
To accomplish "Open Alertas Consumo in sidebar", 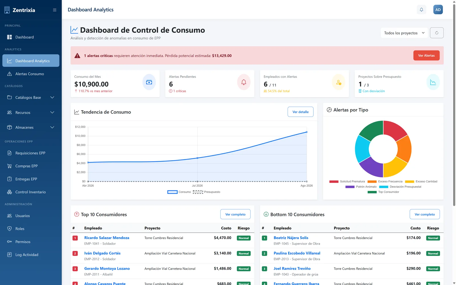I will click(31, 74).
